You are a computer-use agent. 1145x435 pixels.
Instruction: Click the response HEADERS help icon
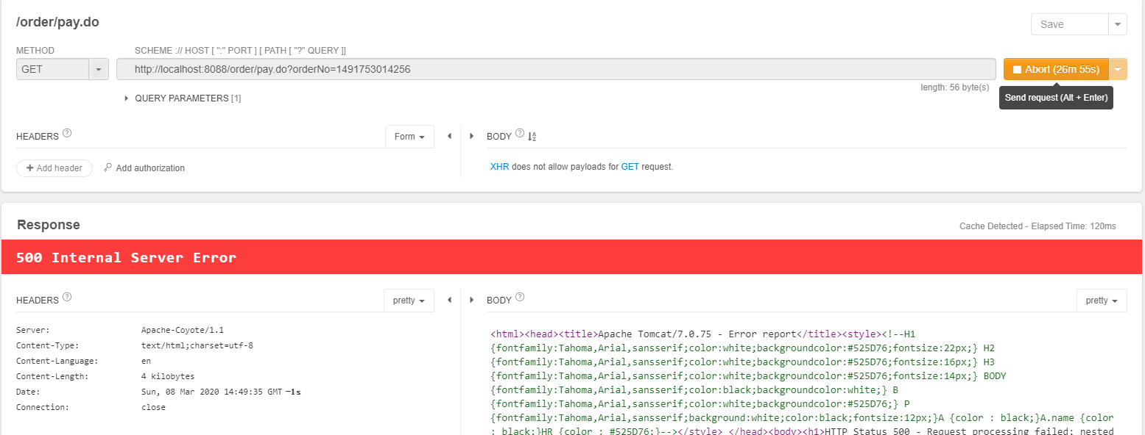pyautogui.click(x=67, y=298)
